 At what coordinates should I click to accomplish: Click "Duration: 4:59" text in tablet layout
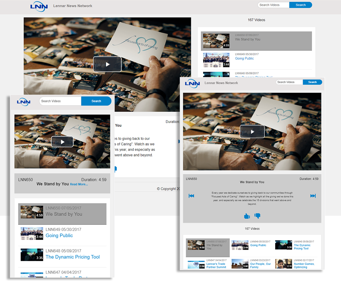click(x=309, y=179)
